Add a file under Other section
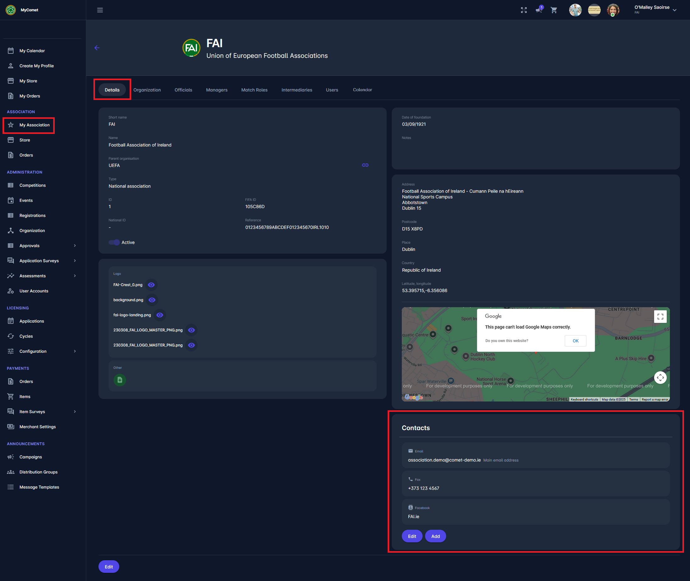 point(120,380)
